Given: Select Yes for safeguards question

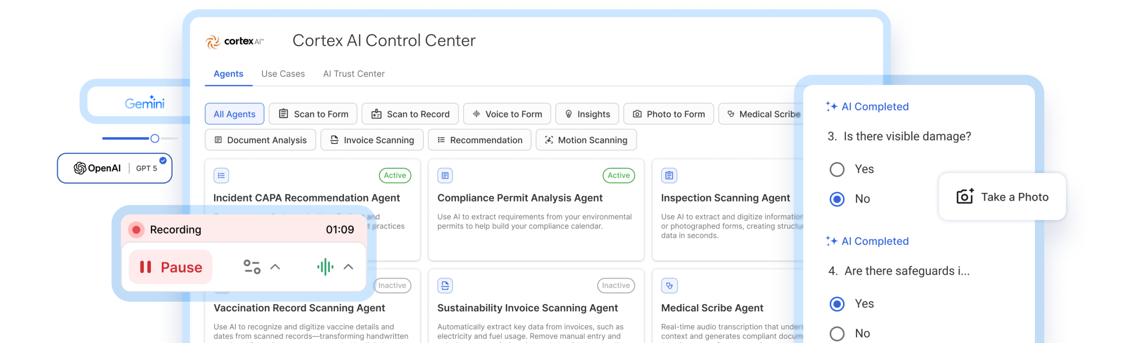Looking at the screenshot, I should [837, 304].
